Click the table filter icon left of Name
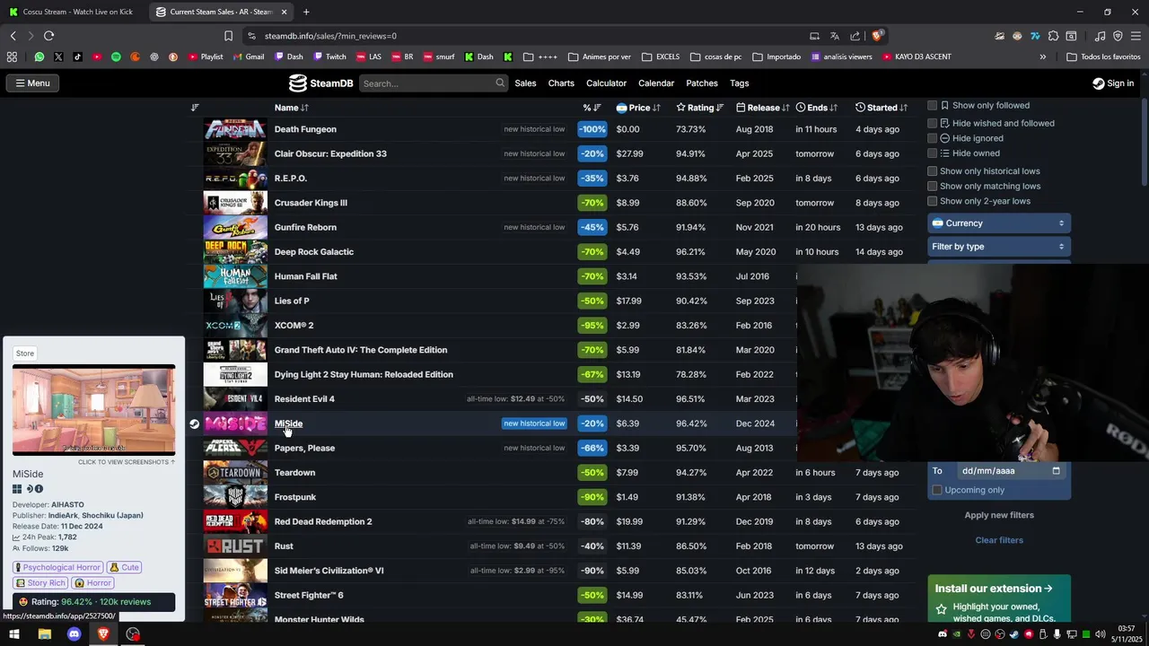 (x=195, y=108)
